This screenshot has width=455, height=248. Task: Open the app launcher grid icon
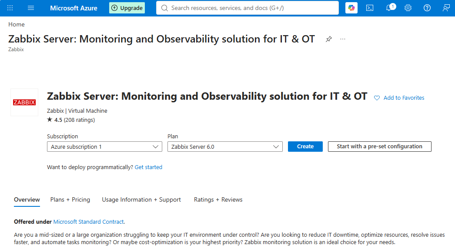click(x=10, y=8)
